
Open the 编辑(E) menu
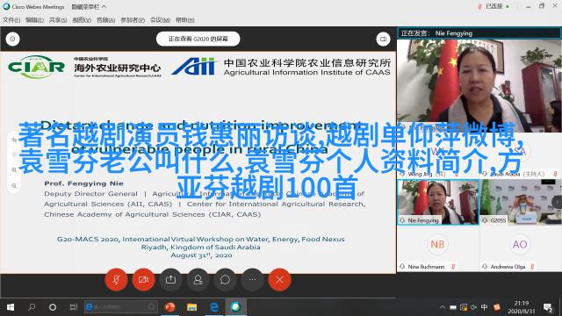click(34, 20)
